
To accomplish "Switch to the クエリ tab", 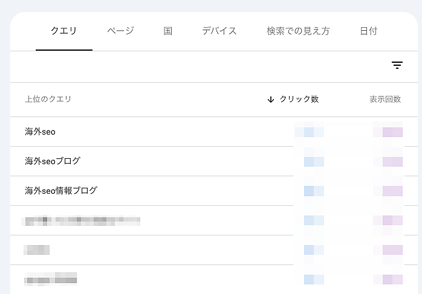I will tap(63, 31).
